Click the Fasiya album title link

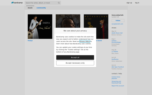[30, 41]
